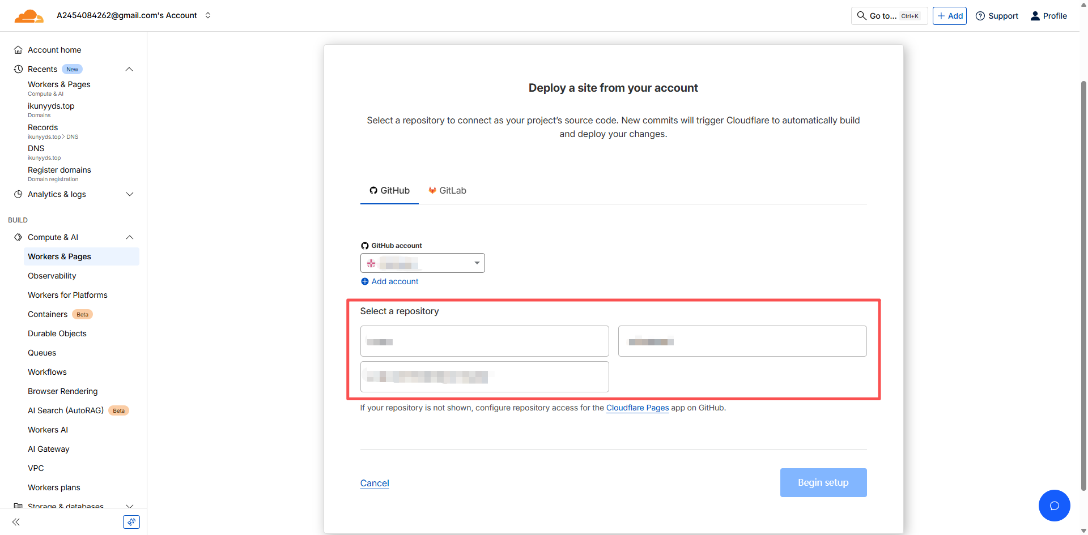Viewport: 1088px width, 535px height.
Task: Collapse the Compute & AI section
Action: tap(129, 237)
